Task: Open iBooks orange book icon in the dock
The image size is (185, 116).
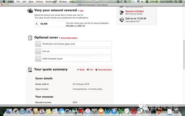Action: point(101,111)
